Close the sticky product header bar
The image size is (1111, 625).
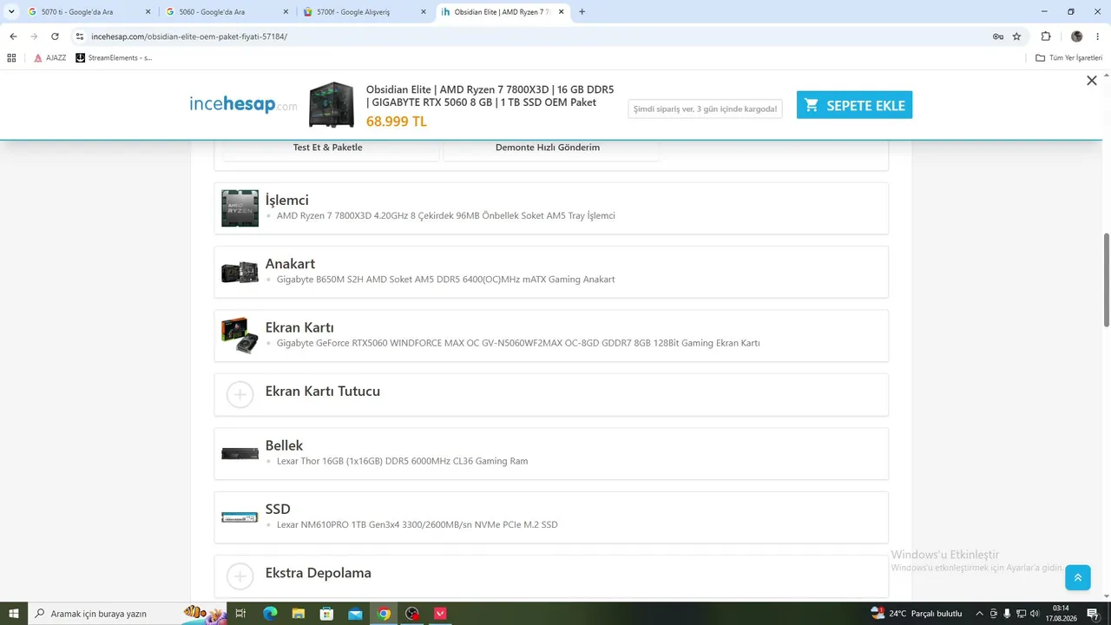(x=1092, y=81)
